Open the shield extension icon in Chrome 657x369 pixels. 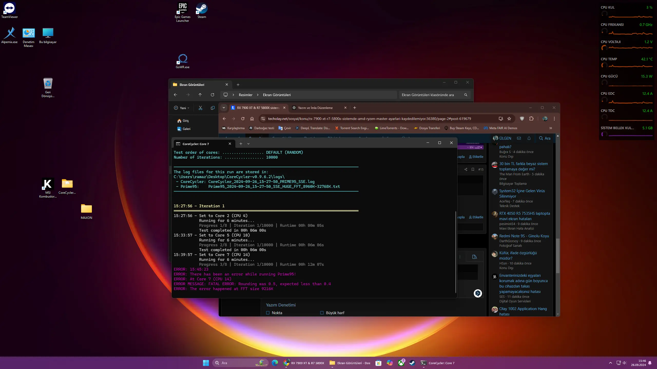(522, 119)
